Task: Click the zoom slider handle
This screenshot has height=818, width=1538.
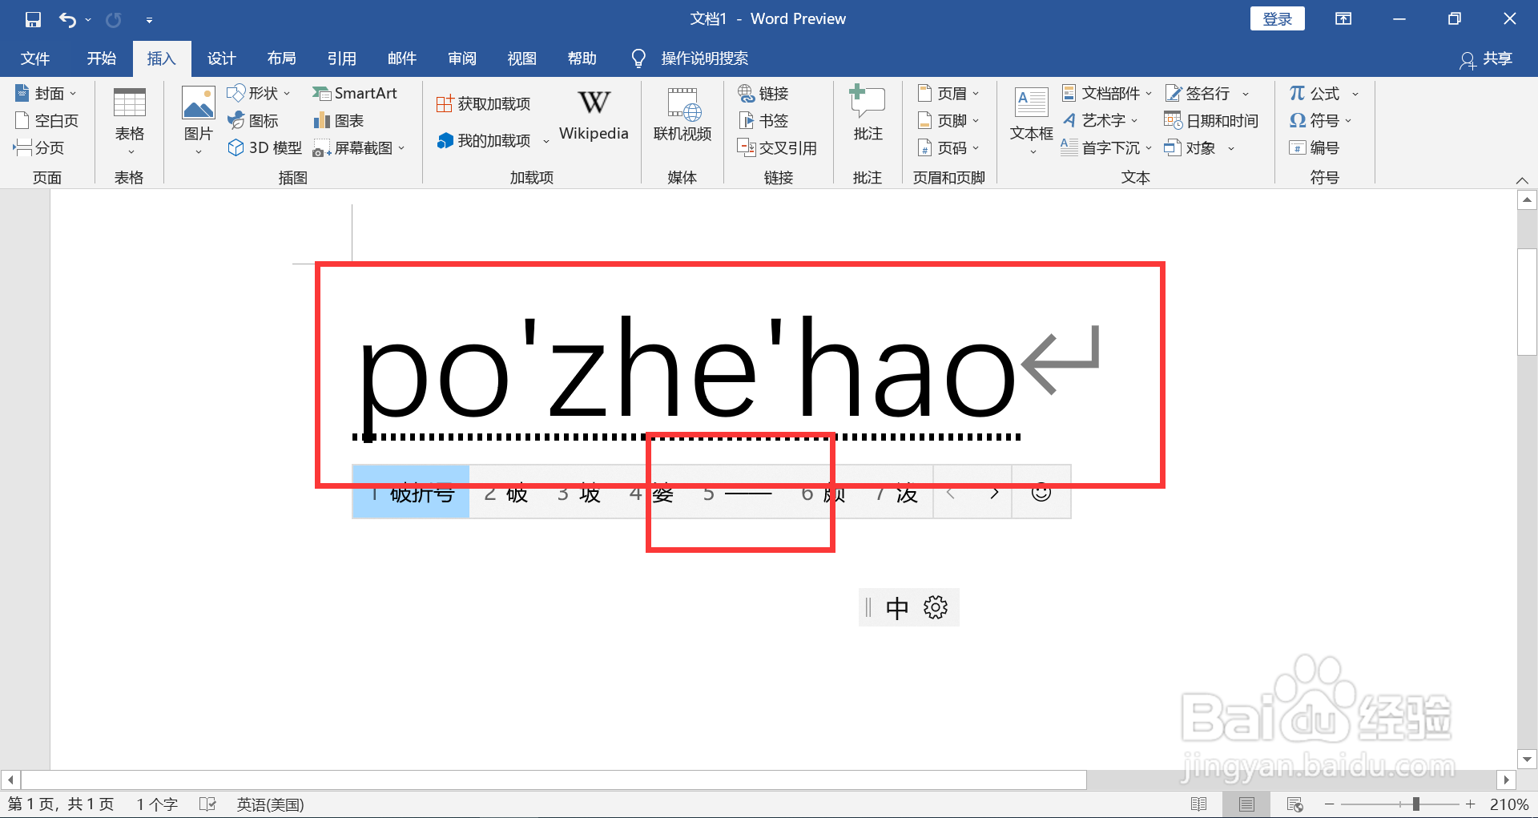Action: (x=1415, y=804)
